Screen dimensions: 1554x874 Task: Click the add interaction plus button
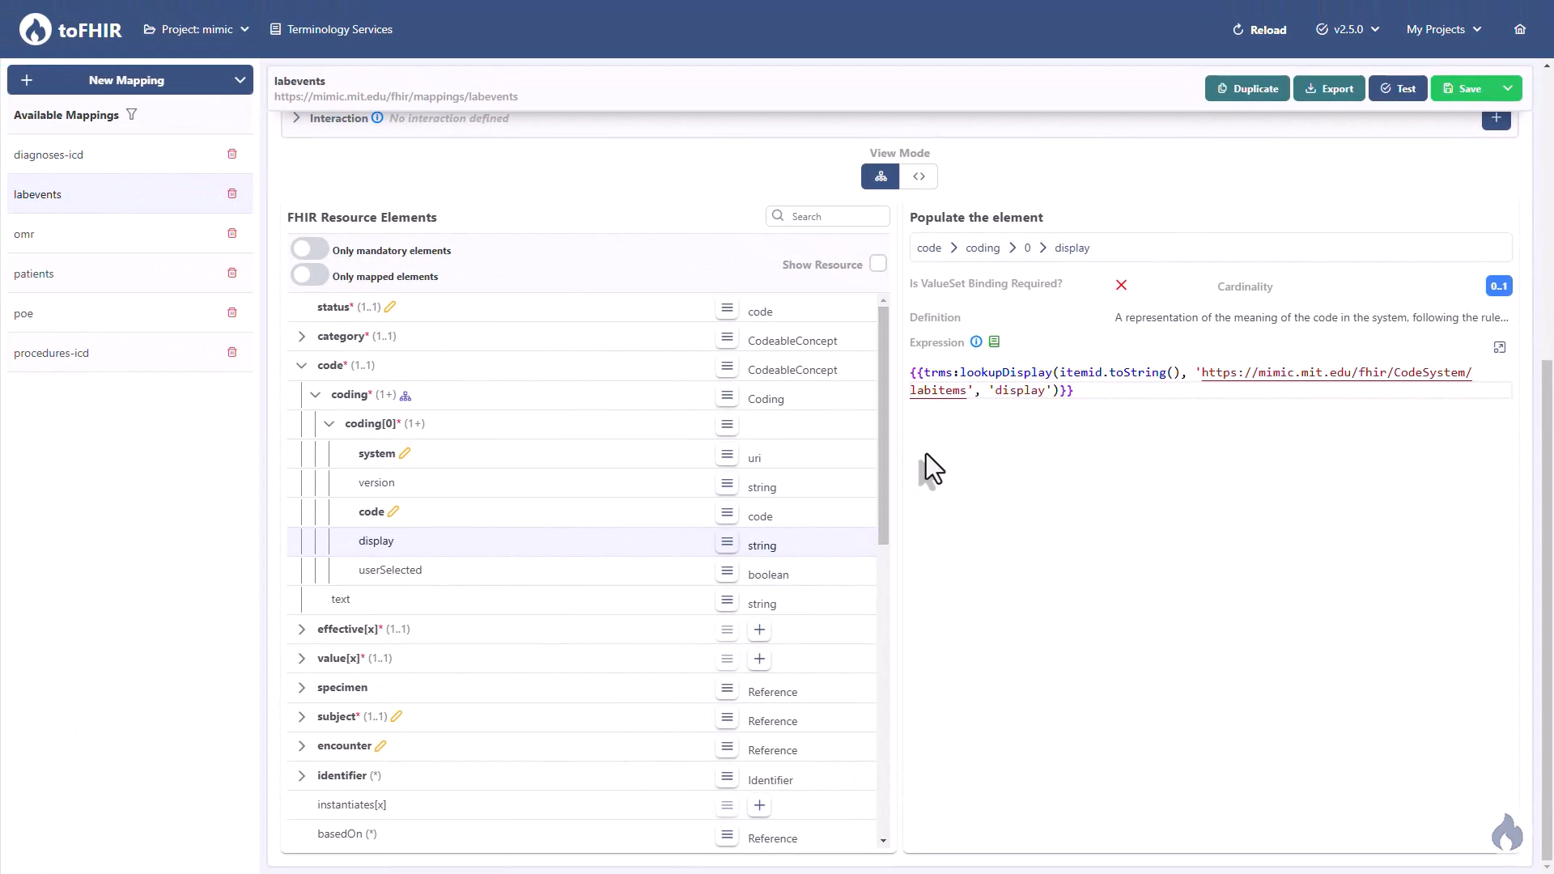coord(1496,118)
